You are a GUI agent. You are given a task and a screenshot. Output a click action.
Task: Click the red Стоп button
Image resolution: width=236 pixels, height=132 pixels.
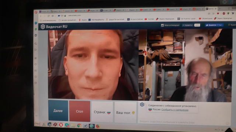pos(80,111)
